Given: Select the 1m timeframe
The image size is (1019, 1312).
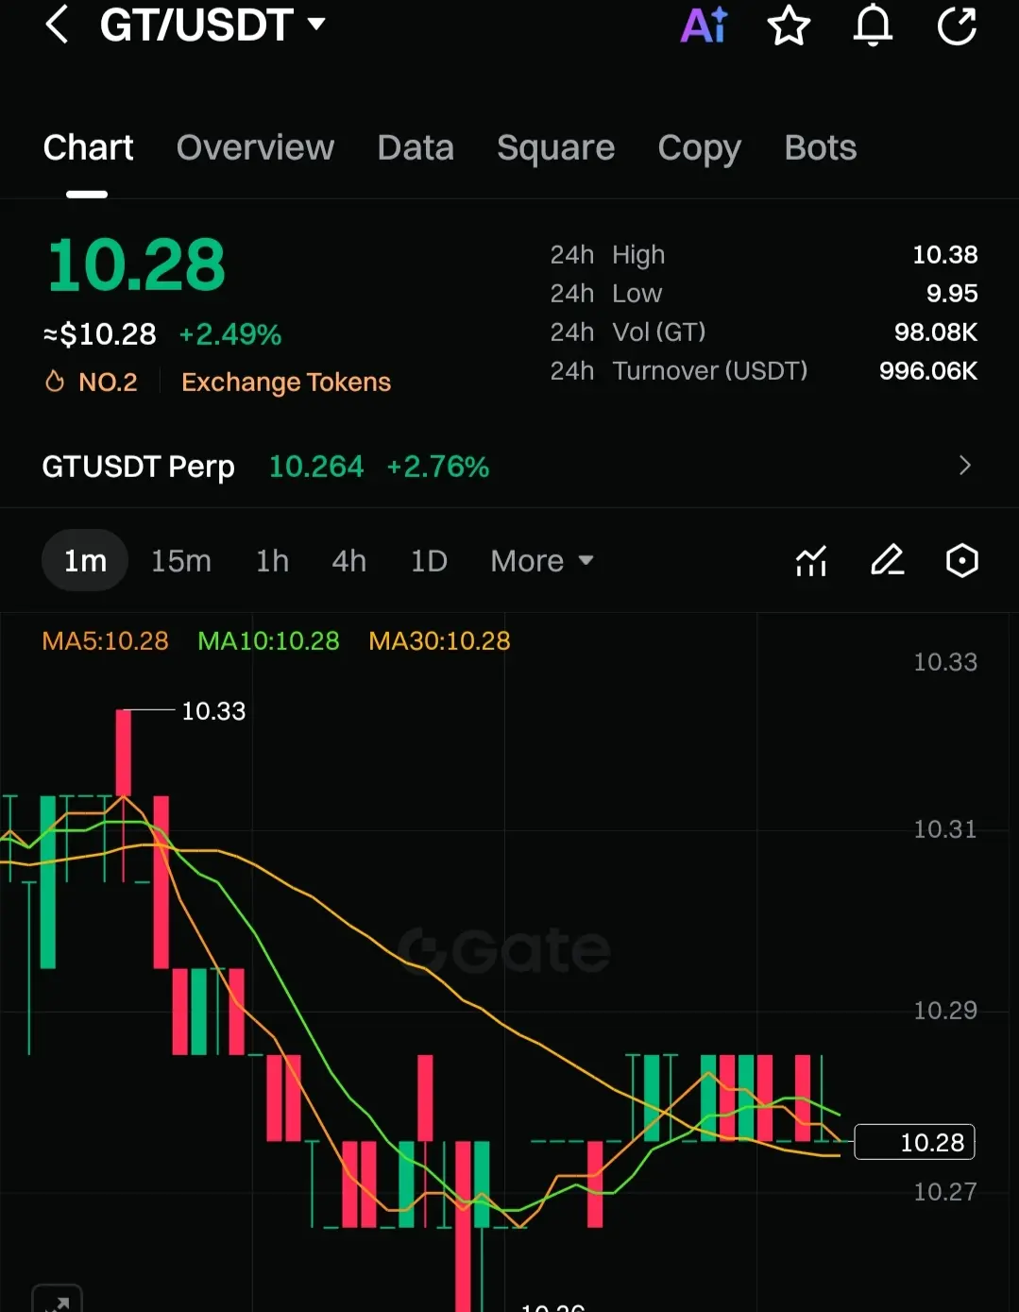Looking at the screenshot, I should coord(85,560).
